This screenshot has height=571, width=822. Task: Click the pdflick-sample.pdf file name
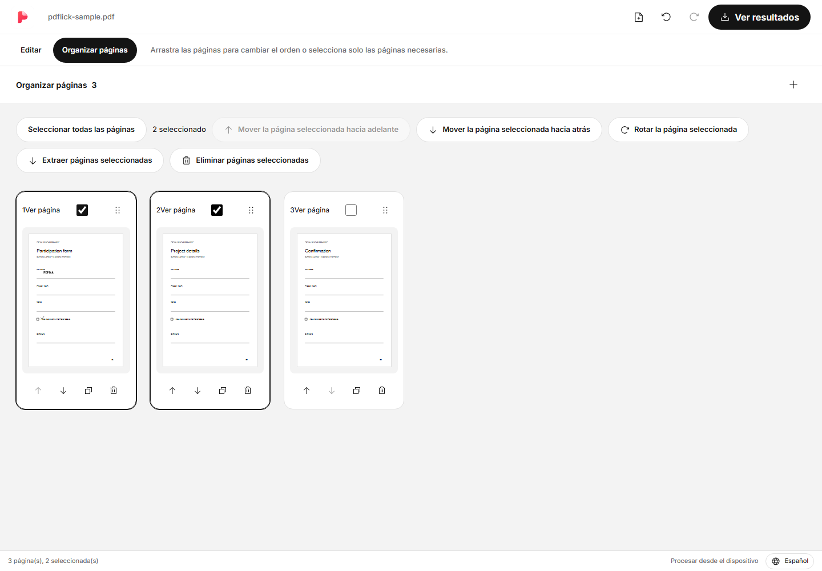(x=81, y=17)
